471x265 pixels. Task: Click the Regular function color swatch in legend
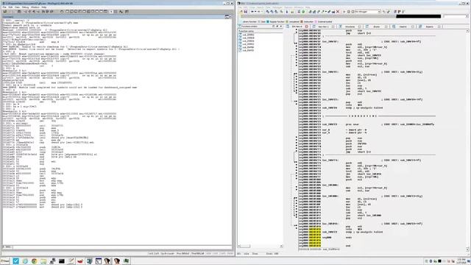pos(268,21)
